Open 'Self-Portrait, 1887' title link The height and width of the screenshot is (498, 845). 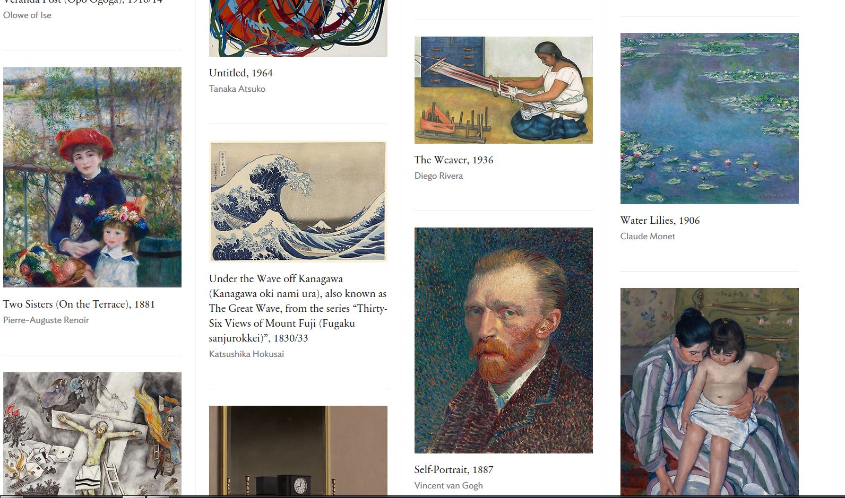tap(454, 470)
